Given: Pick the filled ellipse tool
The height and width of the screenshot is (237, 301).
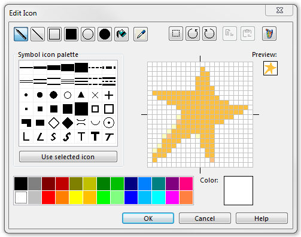Looking at the screenshot, I should 105,34.
